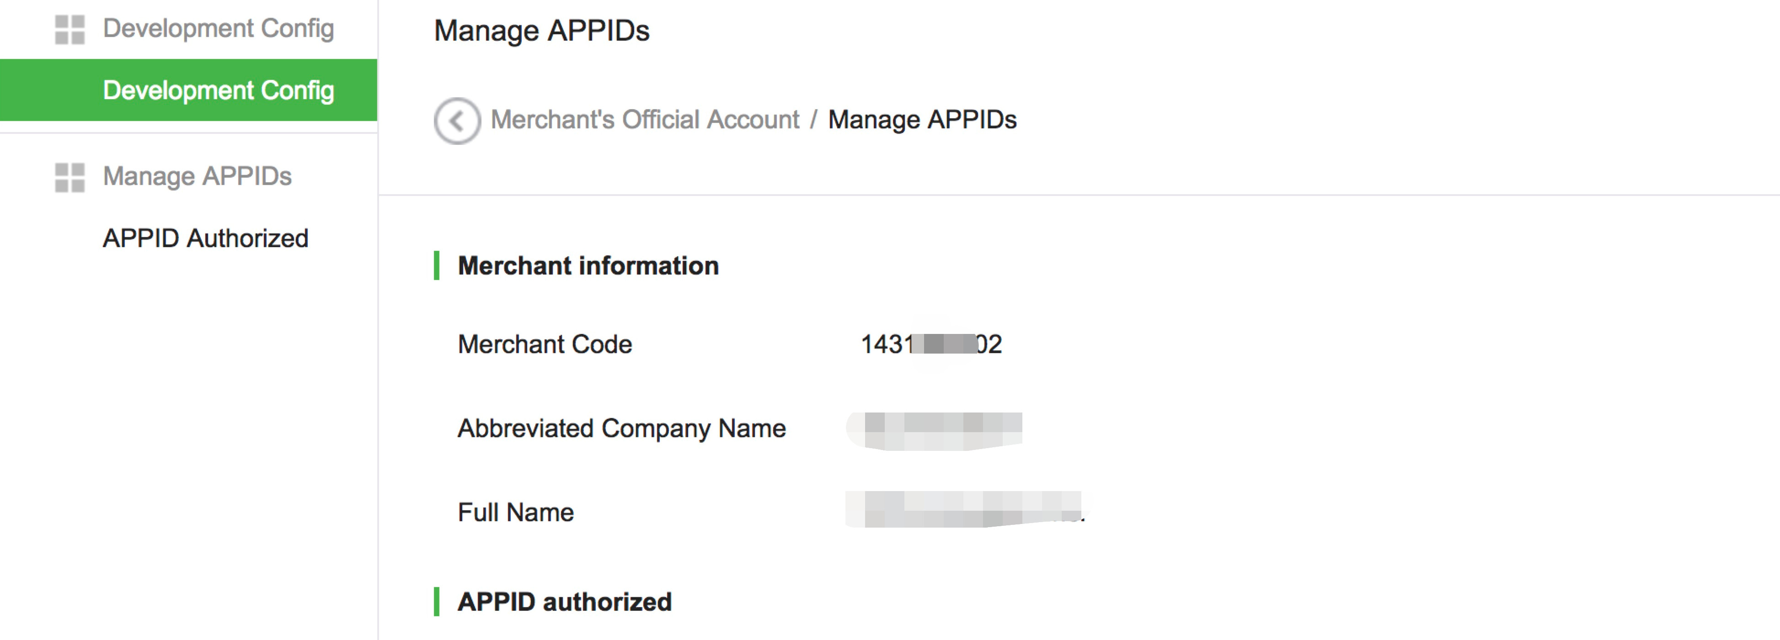
Task: Click green bar beside Merchant information heading
Action: [x=437, y=266]
